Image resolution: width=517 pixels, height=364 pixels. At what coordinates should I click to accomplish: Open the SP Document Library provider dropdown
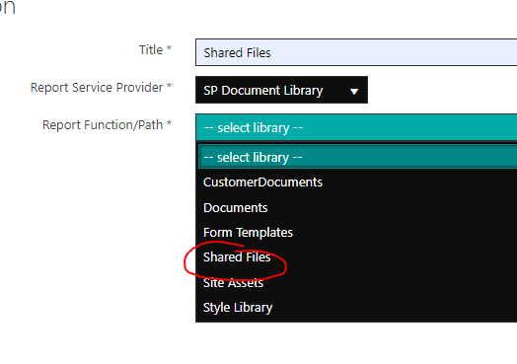(x=281, y=90)
